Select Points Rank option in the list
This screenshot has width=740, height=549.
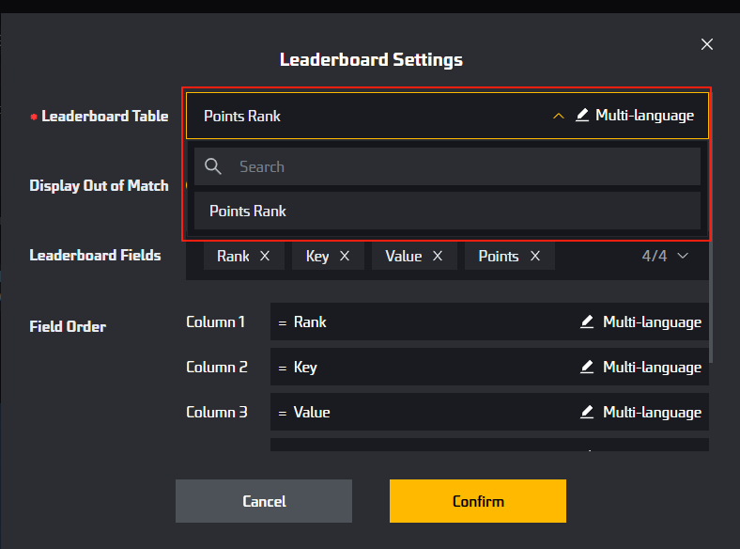click(x=447, y=211)
